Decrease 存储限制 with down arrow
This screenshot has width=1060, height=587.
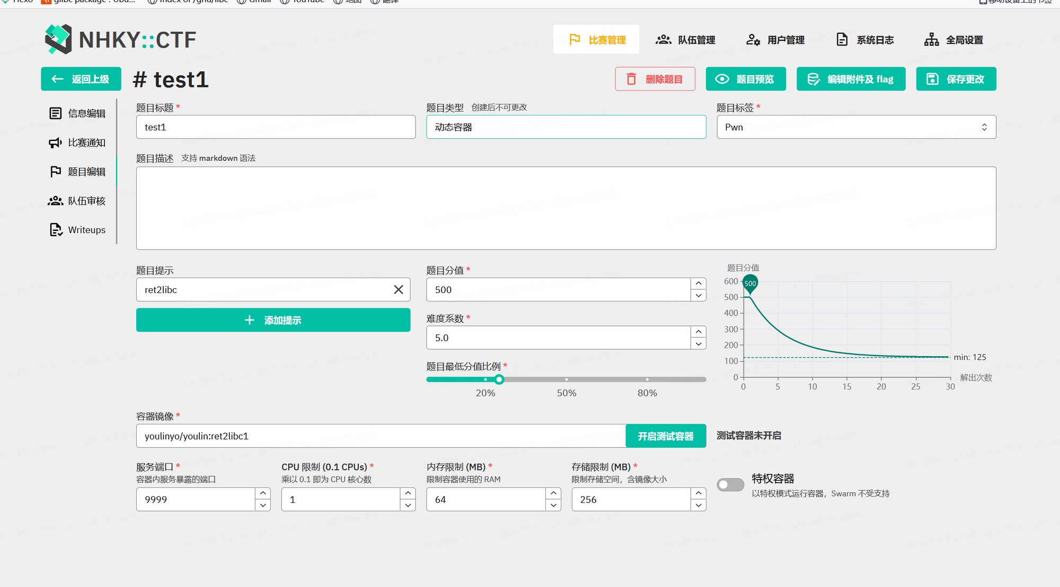(699, 505)
